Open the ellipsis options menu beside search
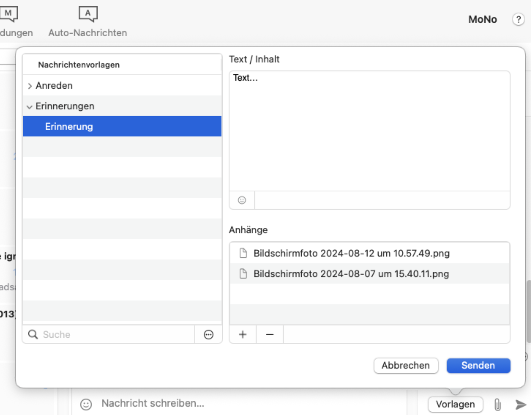This screenshot has height=415, width=531. coord(209,334)
